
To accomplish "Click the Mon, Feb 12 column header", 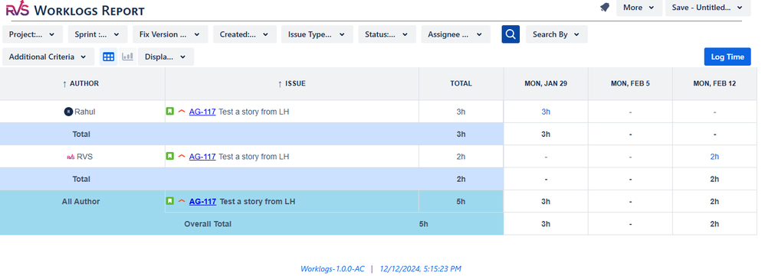I will [714, 84].
